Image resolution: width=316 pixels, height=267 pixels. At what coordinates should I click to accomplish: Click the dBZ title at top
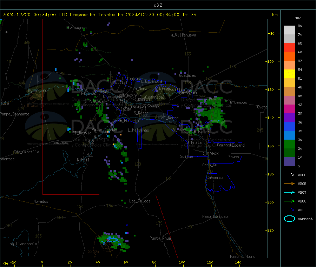pos(158,5)
